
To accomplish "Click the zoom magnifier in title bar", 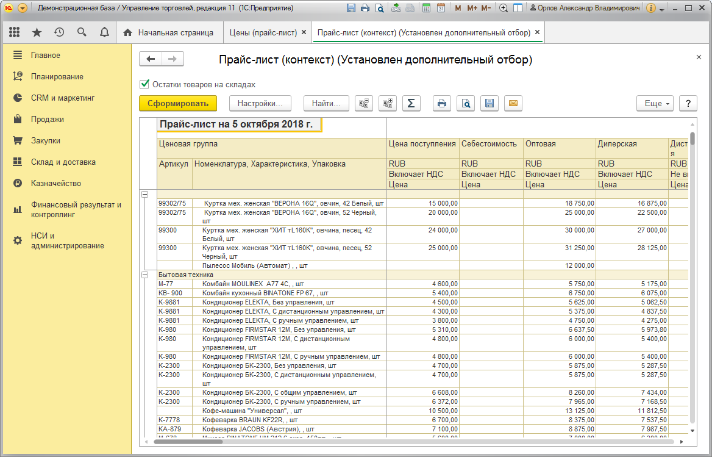I will pos(503,8).
